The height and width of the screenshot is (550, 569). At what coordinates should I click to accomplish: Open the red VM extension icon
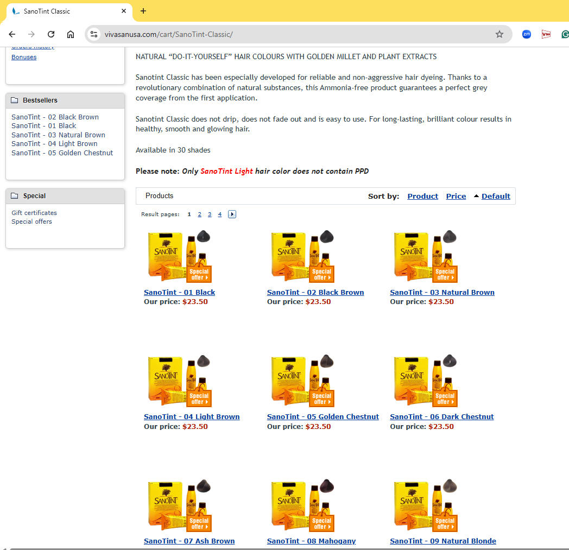pos(546,34)
